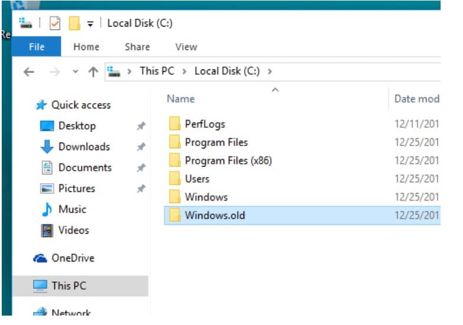Click the Pictures icon in the sidebar
Viewport: 463px width, 325px height.
[47, 188]
